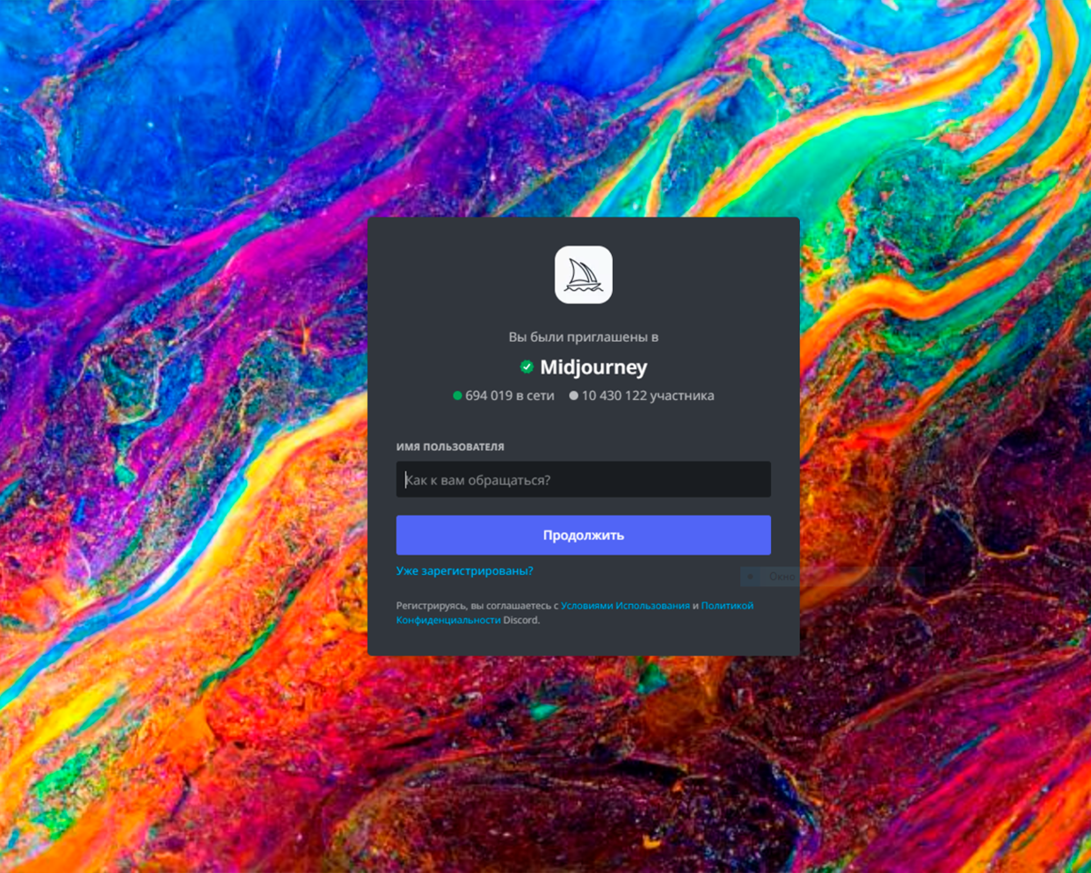Screen dimensions: 1091x873
Task: Click the 'Midjourney' server name text
Action: [594, 367]
